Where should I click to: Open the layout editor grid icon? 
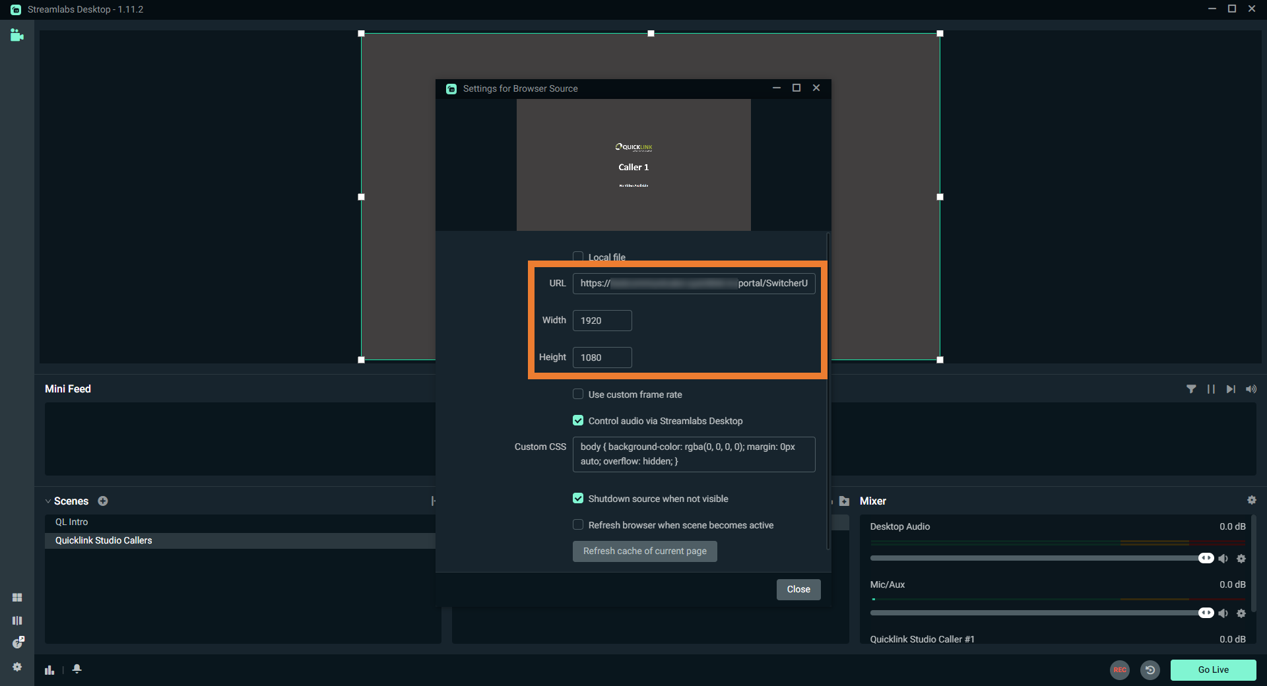click(17, 598)
